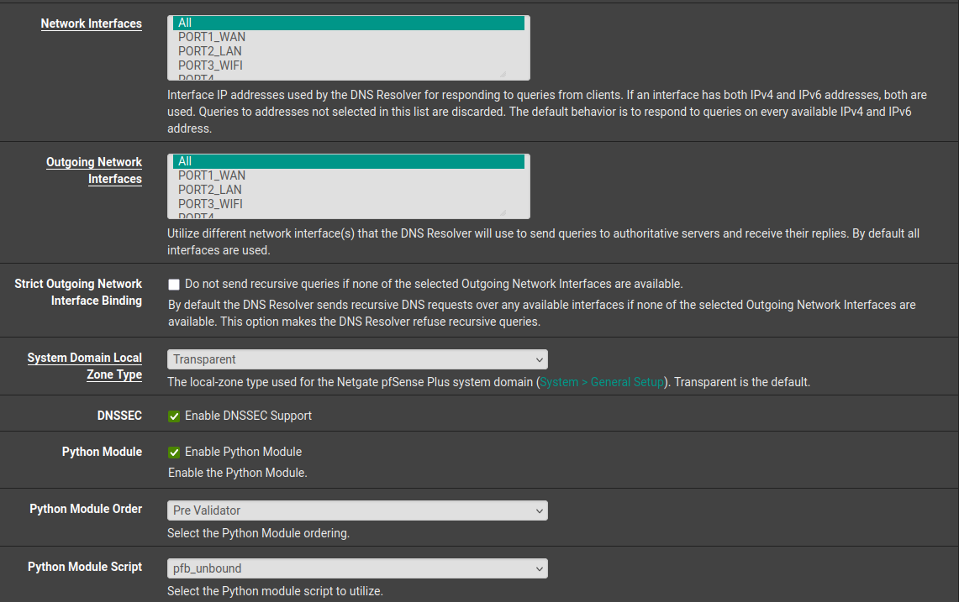Grab resize handle of Network Interfaces list

click(503, 74)
